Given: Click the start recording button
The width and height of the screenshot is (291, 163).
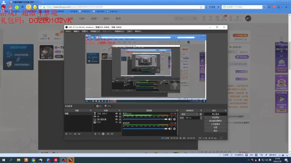Looking at the screenshot, I should tap(215, 117).
